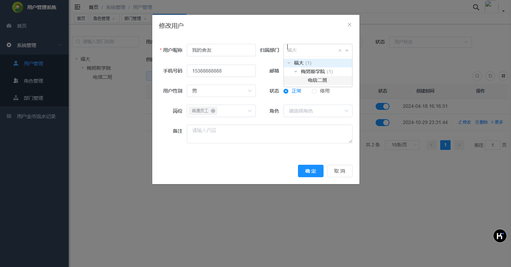
Task: Collapse the 梅努斯学院 option arrow in dropdown
Action: tap(296, 72)
